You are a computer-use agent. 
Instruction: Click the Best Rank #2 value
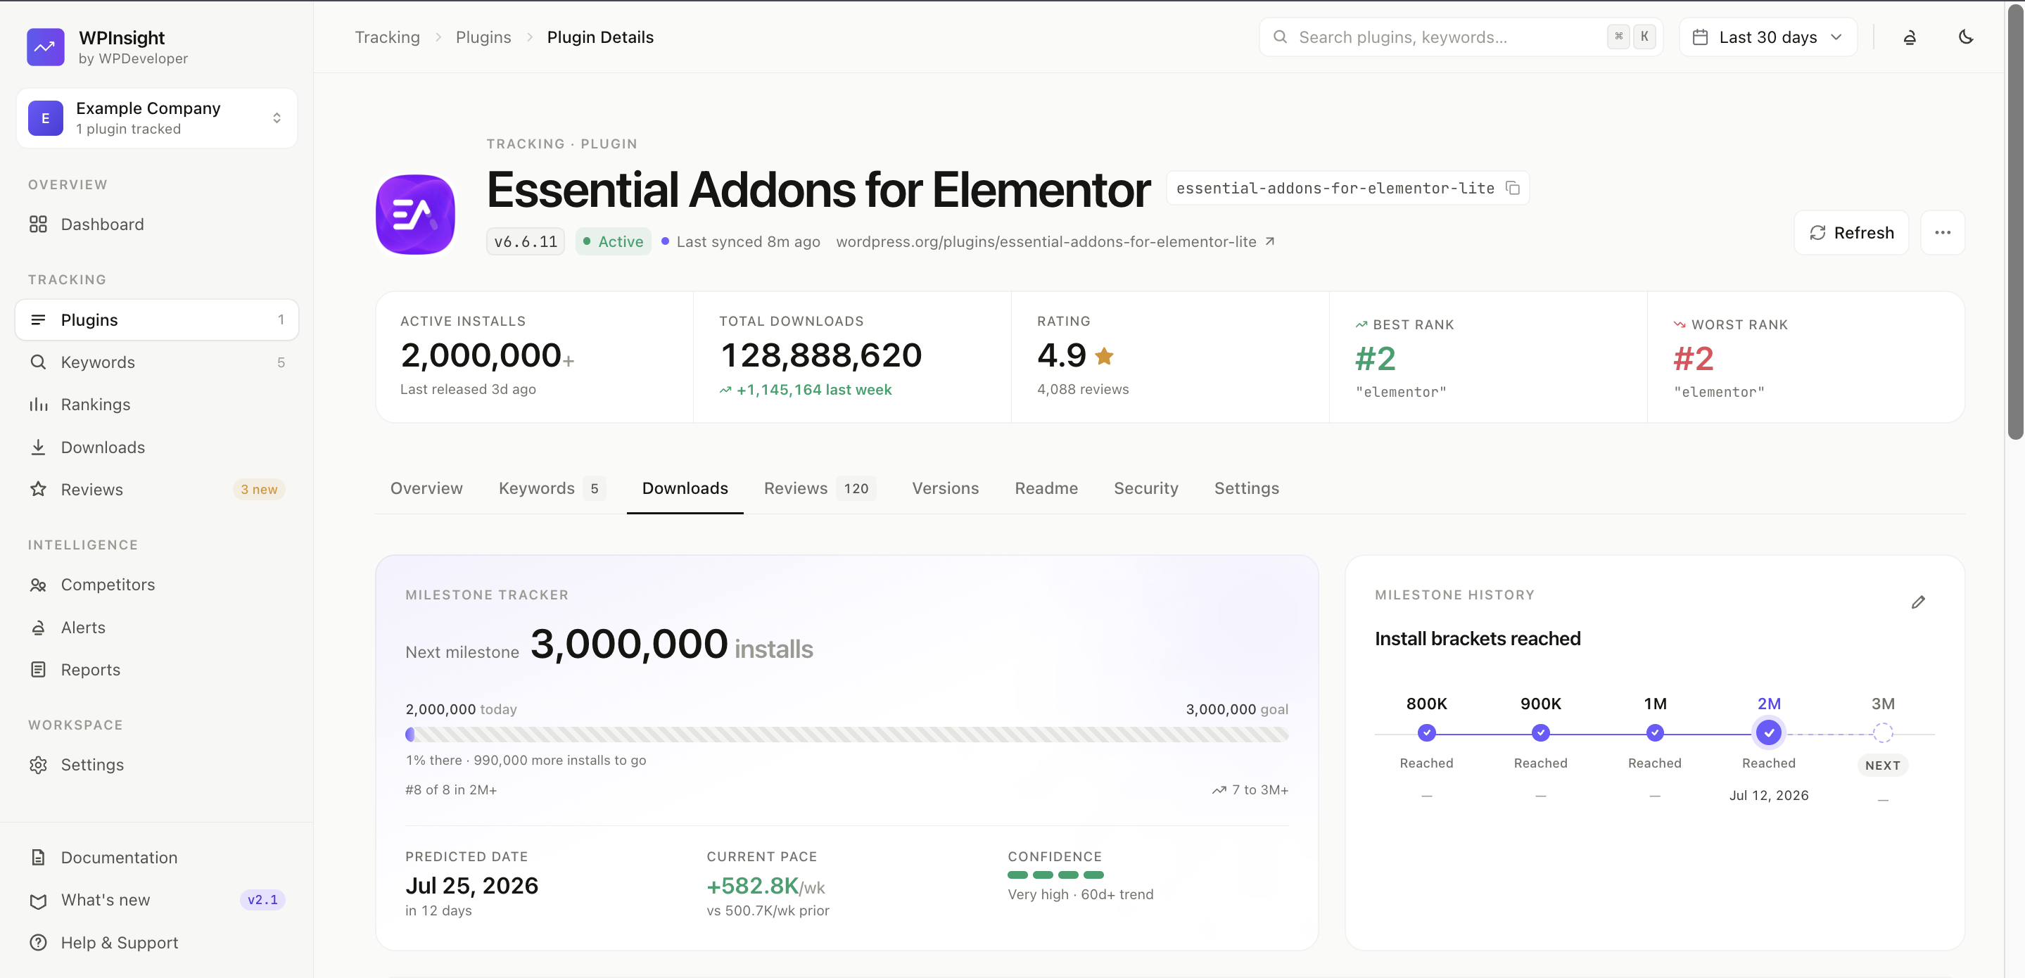(1375, 359)
